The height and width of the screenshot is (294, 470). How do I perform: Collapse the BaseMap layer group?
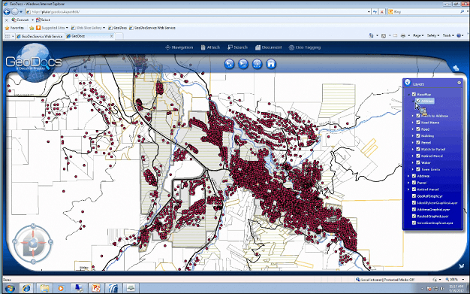pos(408,95)
